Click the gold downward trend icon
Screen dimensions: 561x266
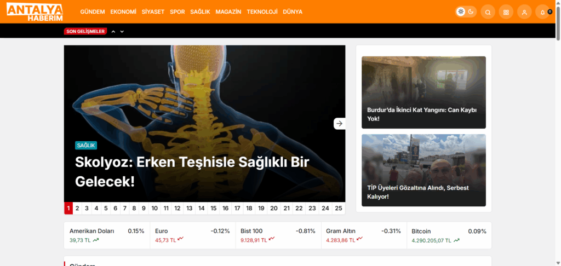359,239
